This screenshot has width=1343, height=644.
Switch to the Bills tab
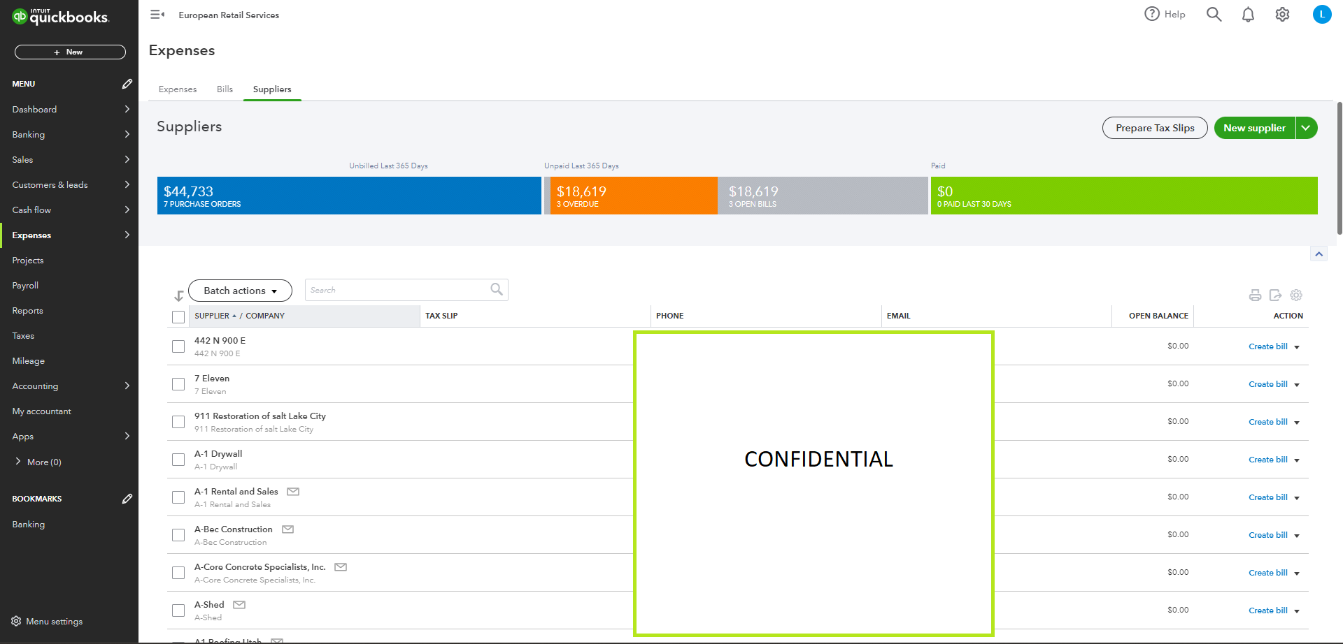click(x=225, y=89)
